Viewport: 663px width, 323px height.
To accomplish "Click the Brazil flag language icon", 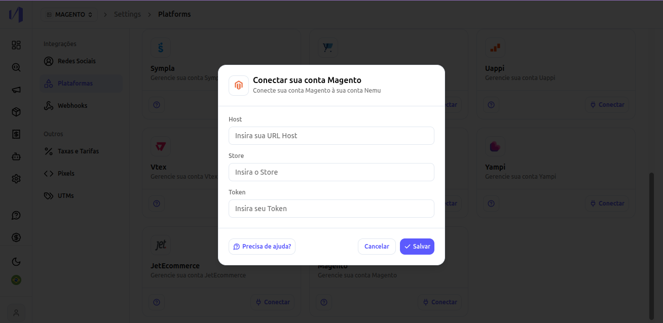I will [16, 280].
